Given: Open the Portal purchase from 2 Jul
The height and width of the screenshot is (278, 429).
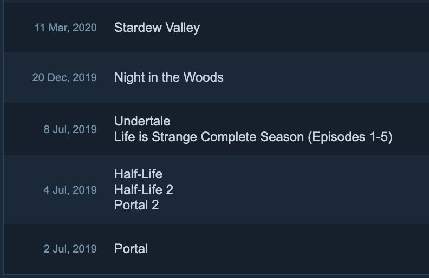Looking at the screenshot, I should [x=131, y=248].
